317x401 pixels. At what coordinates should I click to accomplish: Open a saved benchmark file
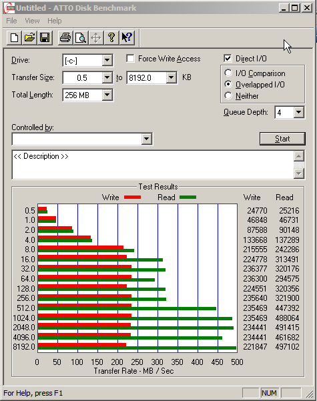coord(29,38)
